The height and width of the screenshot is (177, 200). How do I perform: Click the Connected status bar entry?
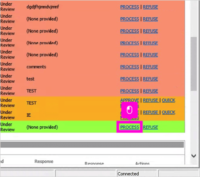tap(128, 174)
